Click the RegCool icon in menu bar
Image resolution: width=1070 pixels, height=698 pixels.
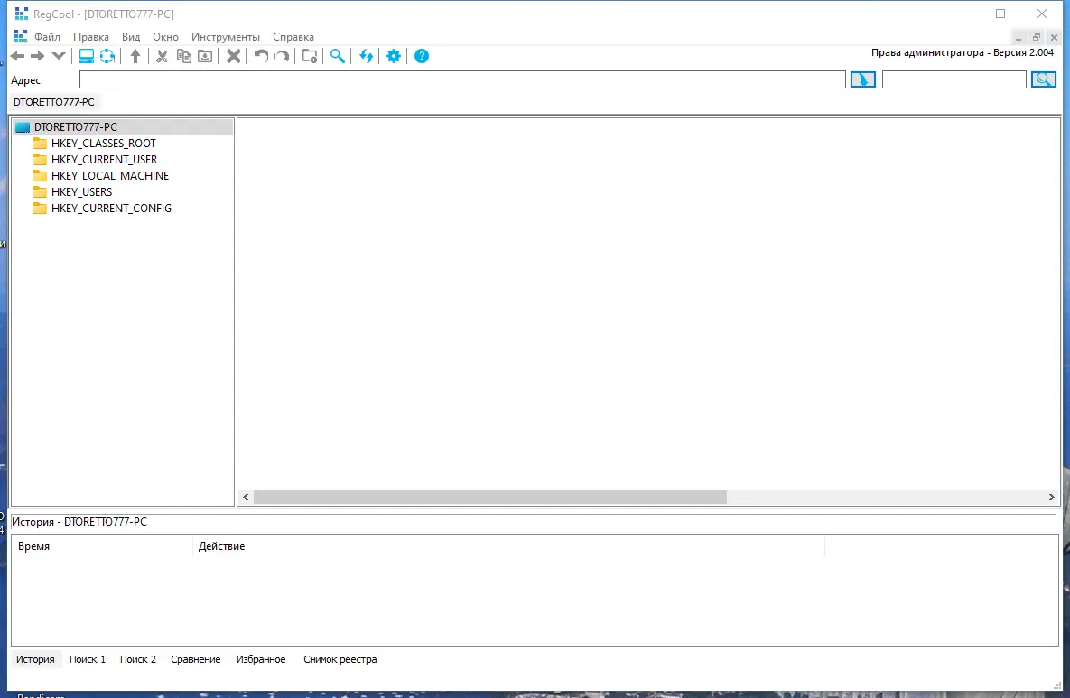[21, 37]
